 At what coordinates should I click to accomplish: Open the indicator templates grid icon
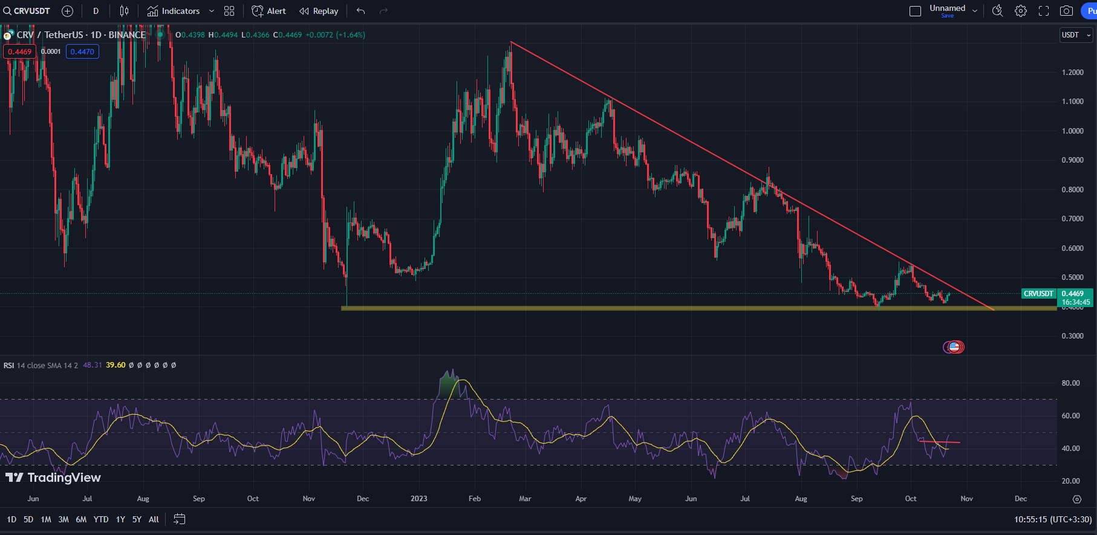point(229,11)
